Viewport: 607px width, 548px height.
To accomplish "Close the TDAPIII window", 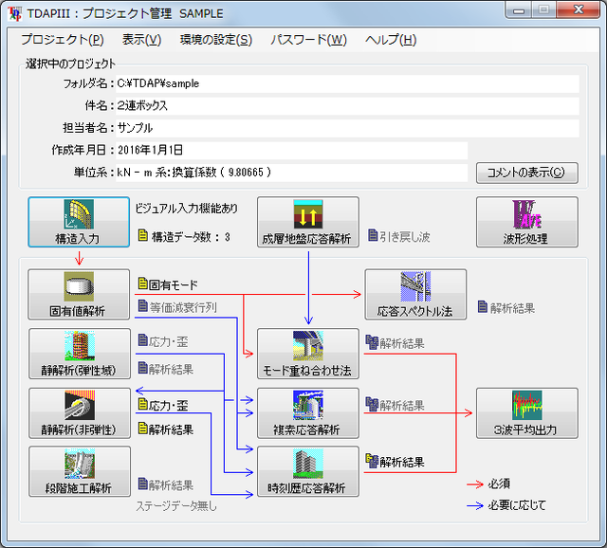I will [x=579, y=9].
